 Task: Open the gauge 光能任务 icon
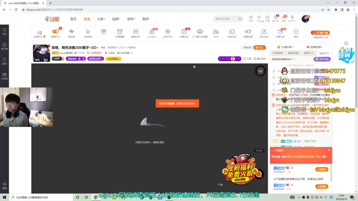click(232, 33)
